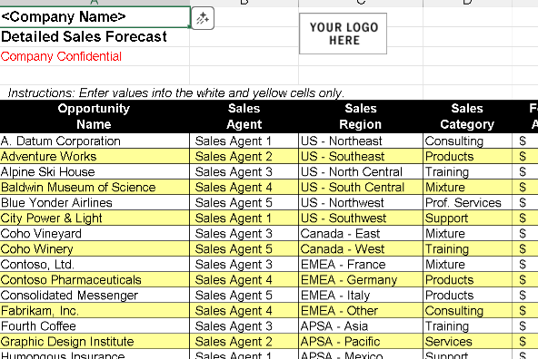The height and width of the screenshot is (359, 538).
Task: Select the Canada - East region cell
Action: coord(361,233)
